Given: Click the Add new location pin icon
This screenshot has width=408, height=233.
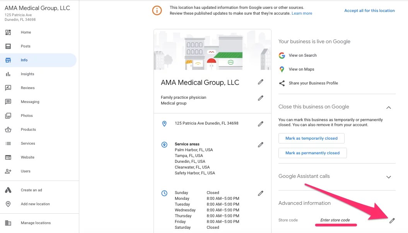Looking at the screenshot, I should pyautogui.click(x=8, y=204).
